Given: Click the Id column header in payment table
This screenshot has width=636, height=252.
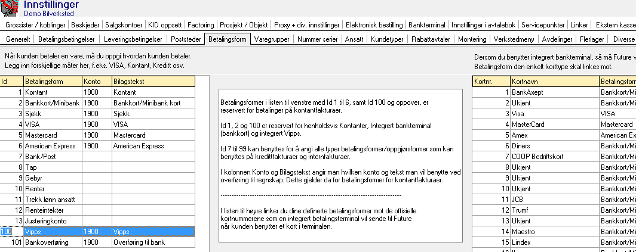Looking at the screenshot, I should (x=12, y=82).
